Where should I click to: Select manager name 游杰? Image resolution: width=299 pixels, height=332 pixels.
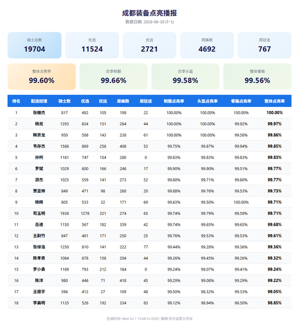pyautogui.click(x=39, y=180)
